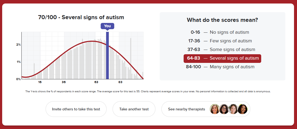
Task: Click the '37-63 Some signs of autism' row
Action: 223,50
